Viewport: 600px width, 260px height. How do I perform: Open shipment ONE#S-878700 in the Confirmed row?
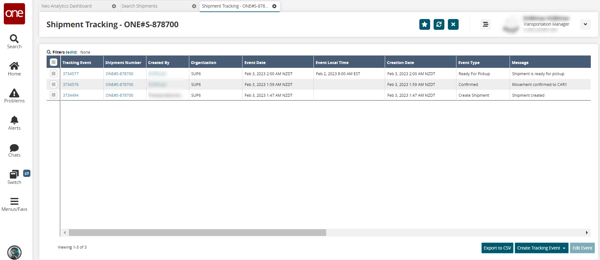[119, 84]
